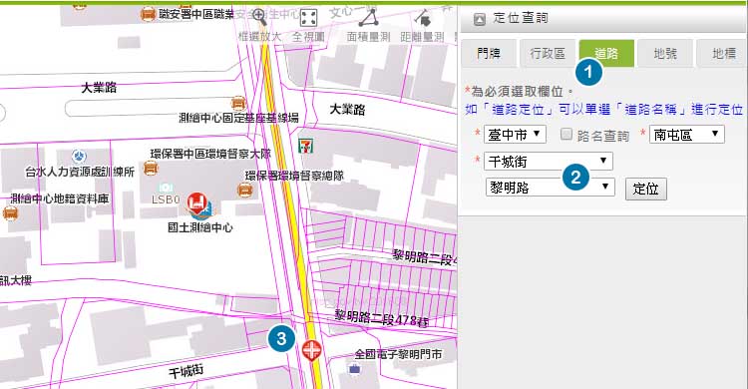748x389 pixels.
Task: Click the 環保署環境督察總隊 building icon
Action: tap(244, 191)
